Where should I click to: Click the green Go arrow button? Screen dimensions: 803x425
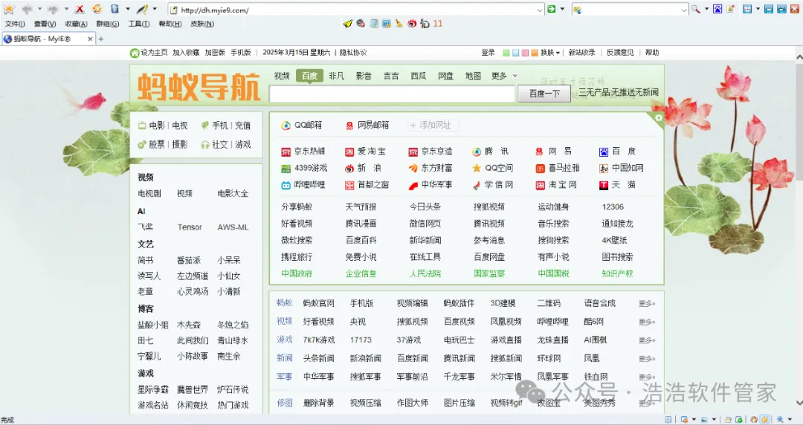[552, 9]
